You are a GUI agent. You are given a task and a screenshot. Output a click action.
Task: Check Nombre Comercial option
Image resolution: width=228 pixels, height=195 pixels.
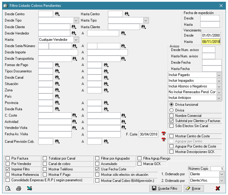pyautogui.click(x=172, y=116)
